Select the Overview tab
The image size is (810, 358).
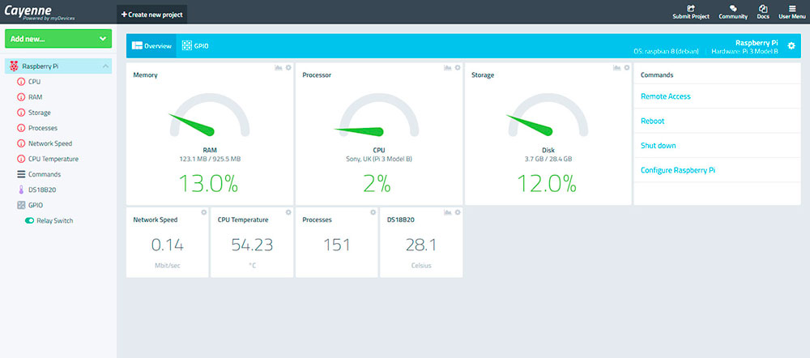point(151,46)
